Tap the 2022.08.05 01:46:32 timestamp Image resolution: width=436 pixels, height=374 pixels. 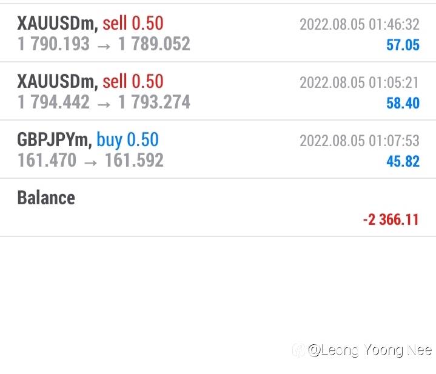coord(359,25)
